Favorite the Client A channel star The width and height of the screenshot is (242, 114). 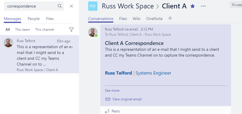[193, 6]
